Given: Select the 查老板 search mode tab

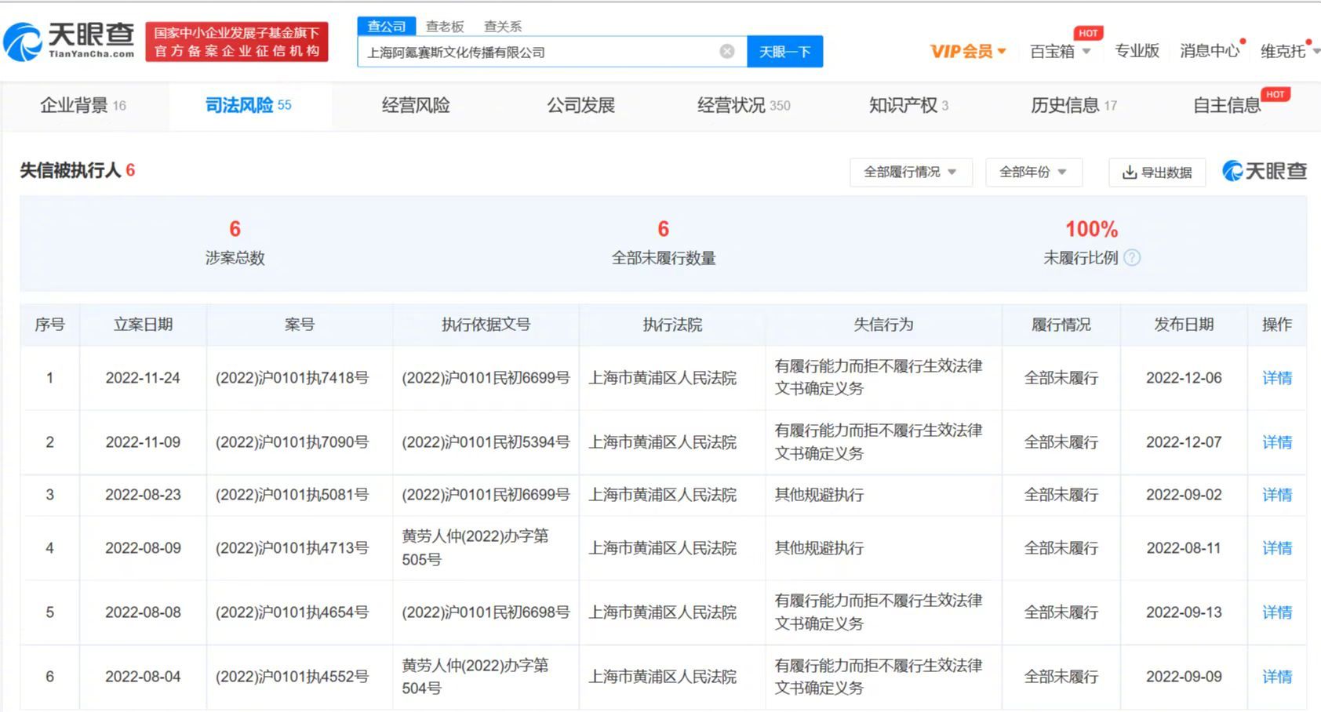Looking at the screenshot, I should click(x=445, y=27).
